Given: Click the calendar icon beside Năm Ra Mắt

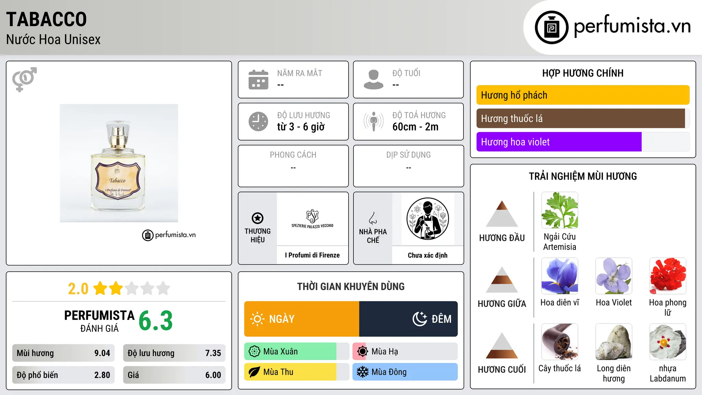Looking at the screenshot, I should [258, 80].
